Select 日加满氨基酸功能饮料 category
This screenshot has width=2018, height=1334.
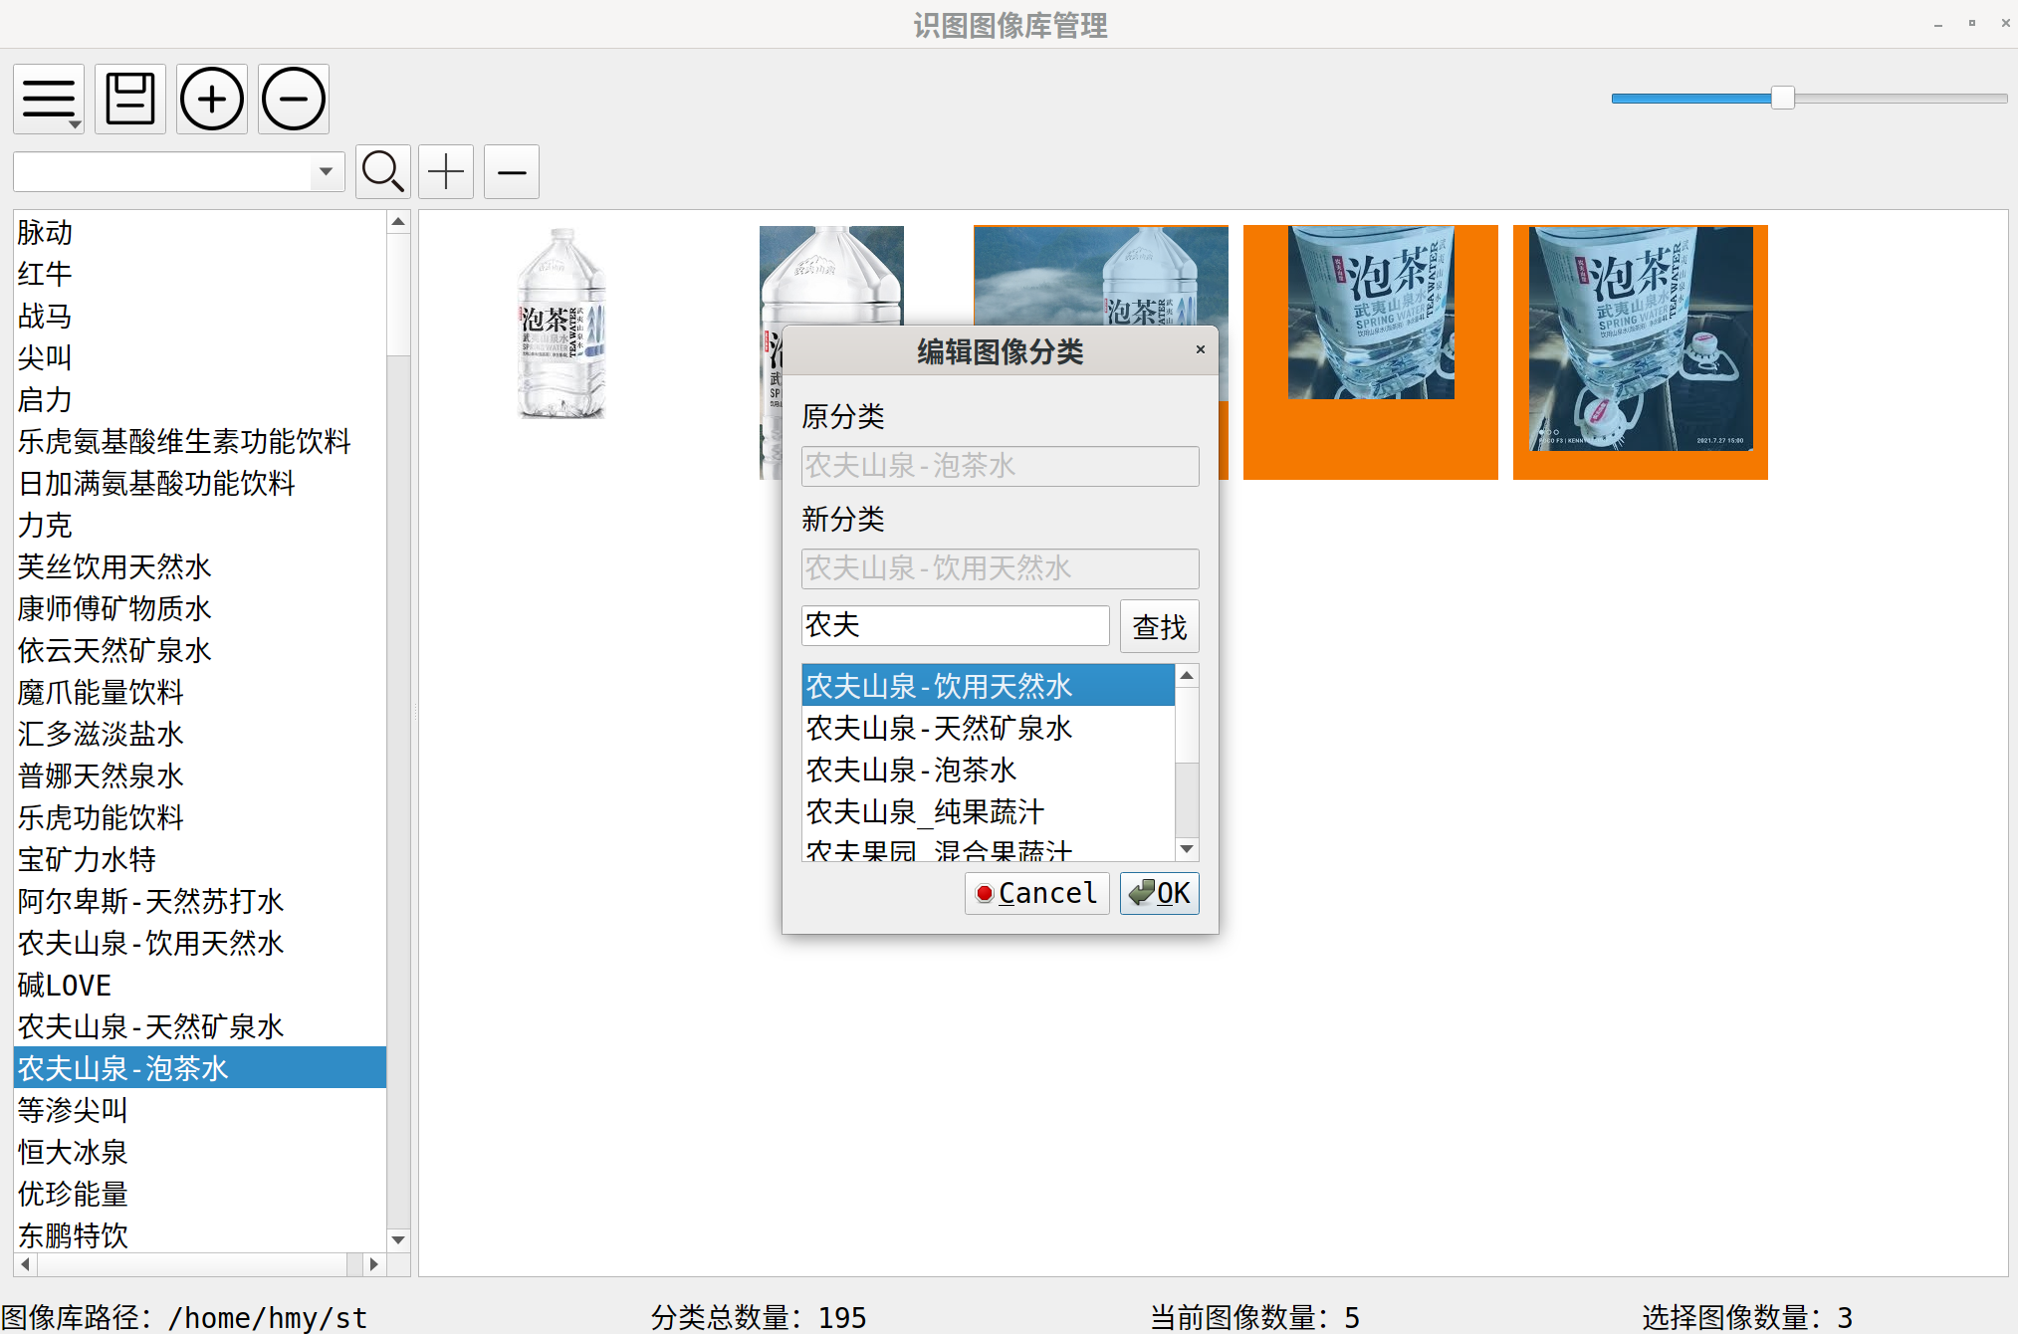tap(199, 483)
